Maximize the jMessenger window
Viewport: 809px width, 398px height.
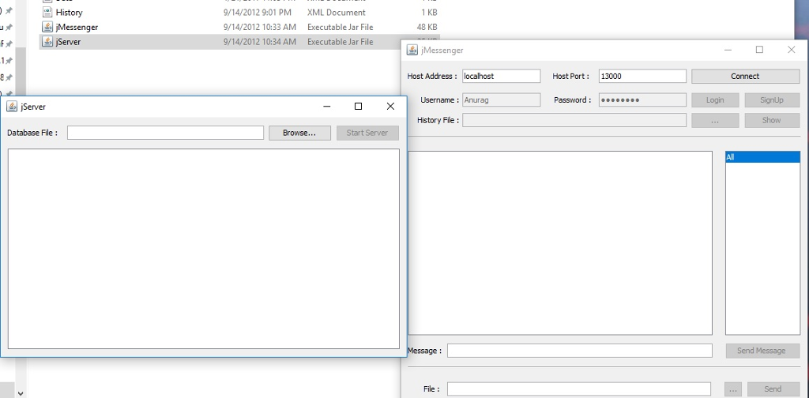click(x=759, y=50)
